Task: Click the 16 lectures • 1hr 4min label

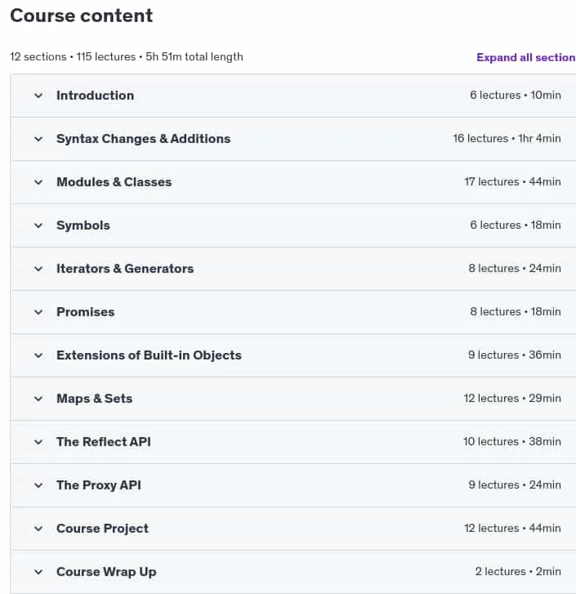Action: click(x=507, y=138)
